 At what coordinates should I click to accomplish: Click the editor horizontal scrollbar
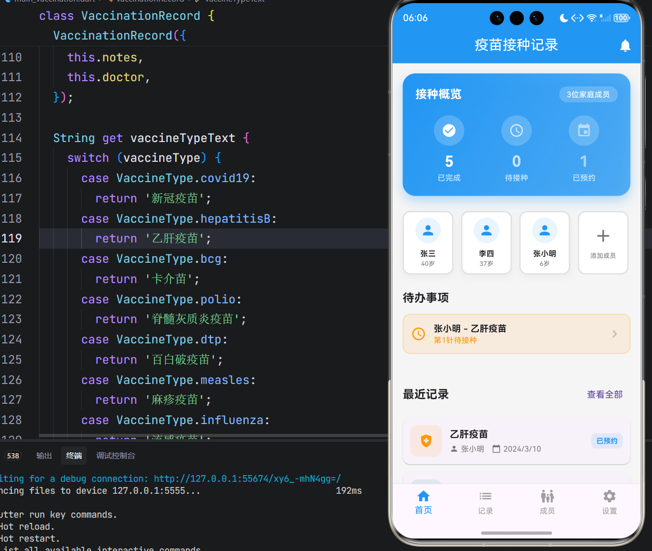click(213, 435)
